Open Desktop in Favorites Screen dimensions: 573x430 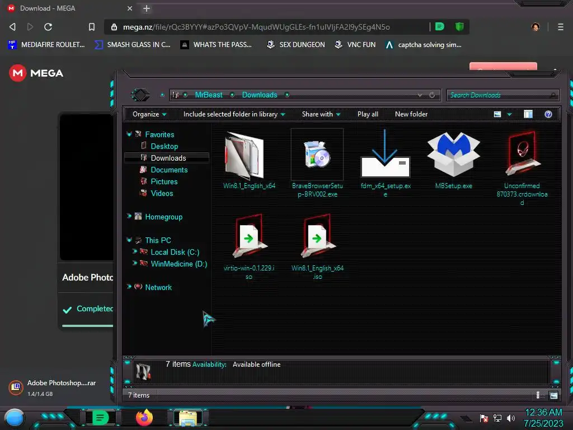[x=164, y=146]
